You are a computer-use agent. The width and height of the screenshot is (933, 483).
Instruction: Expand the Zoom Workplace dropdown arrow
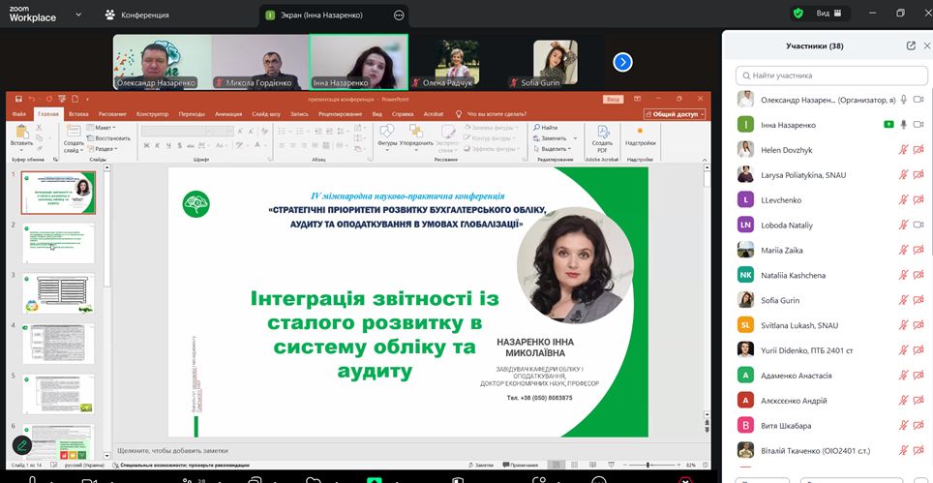tap(77, 15)
